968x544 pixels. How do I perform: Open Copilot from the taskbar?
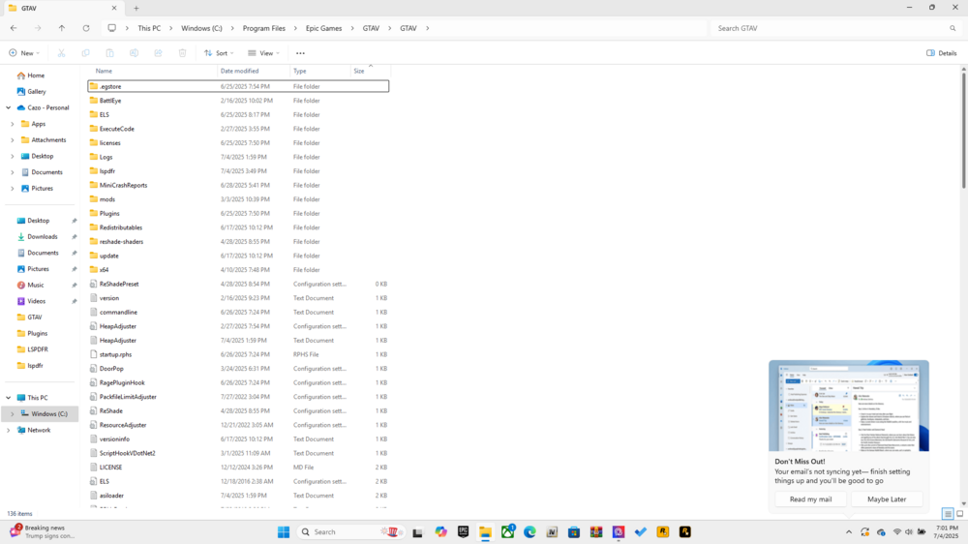(440, 531)
